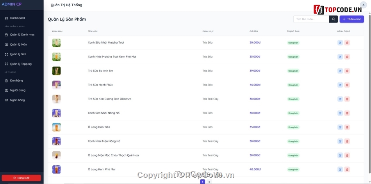This screenshot has width=371, height=184.
Task: Click the Thêm món button
Action: tap(351, 19)
